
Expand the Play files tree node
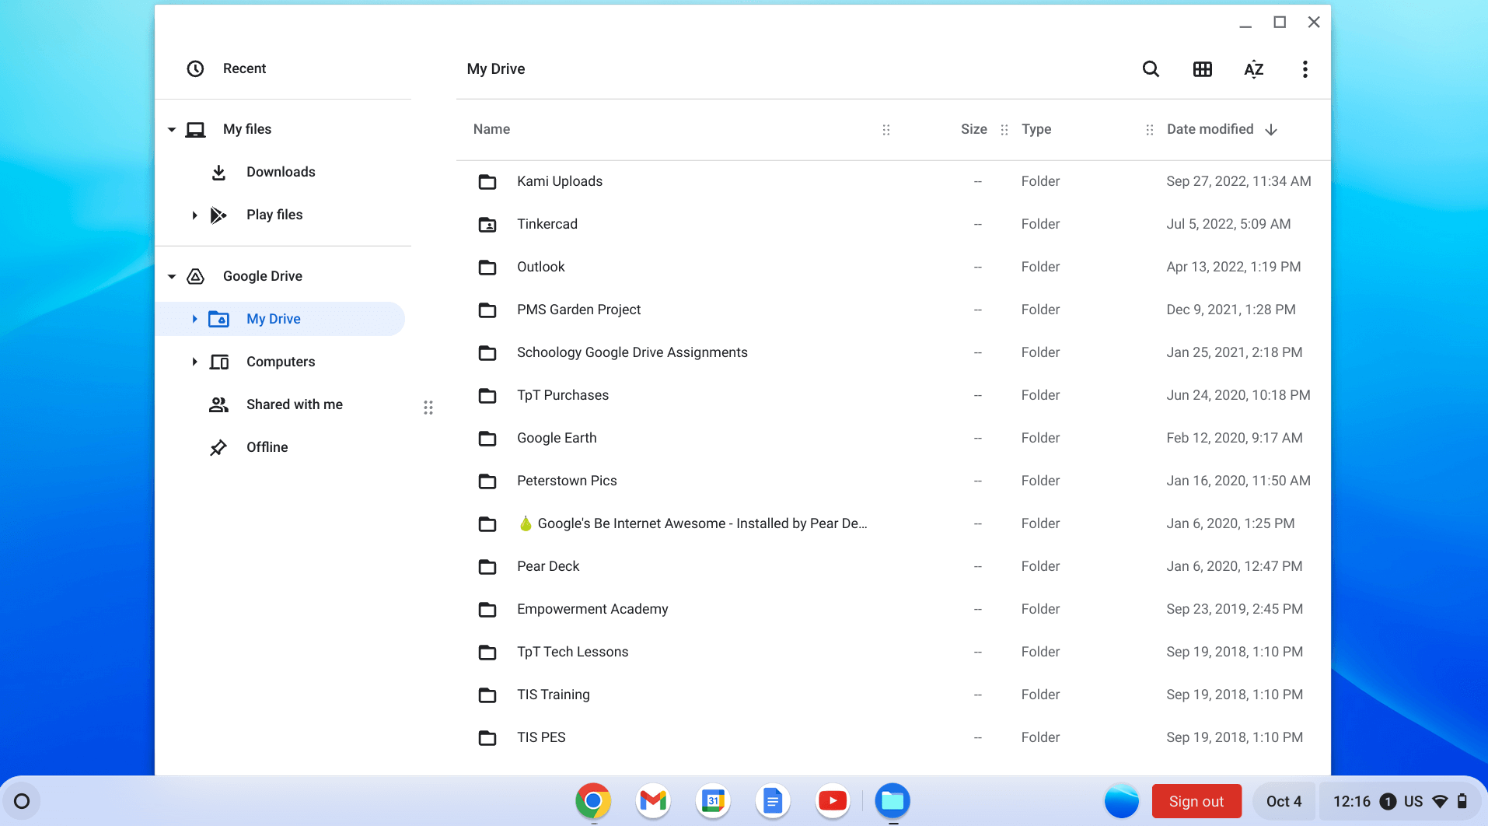click(x=194, y=215)
